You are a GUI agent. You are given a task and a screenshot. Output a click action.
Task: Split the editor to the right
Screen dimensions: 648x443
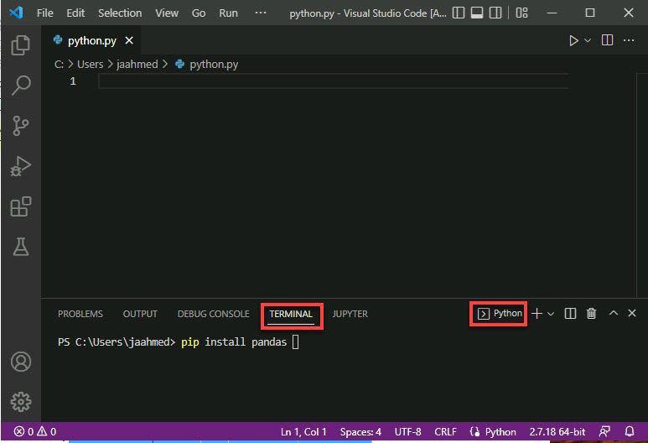coord(607,40)
